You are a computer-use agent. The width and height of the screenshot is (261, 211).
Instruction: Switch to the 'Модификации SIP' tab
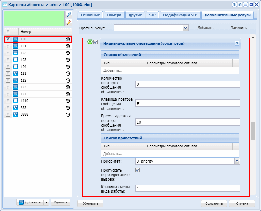(180, 15)
